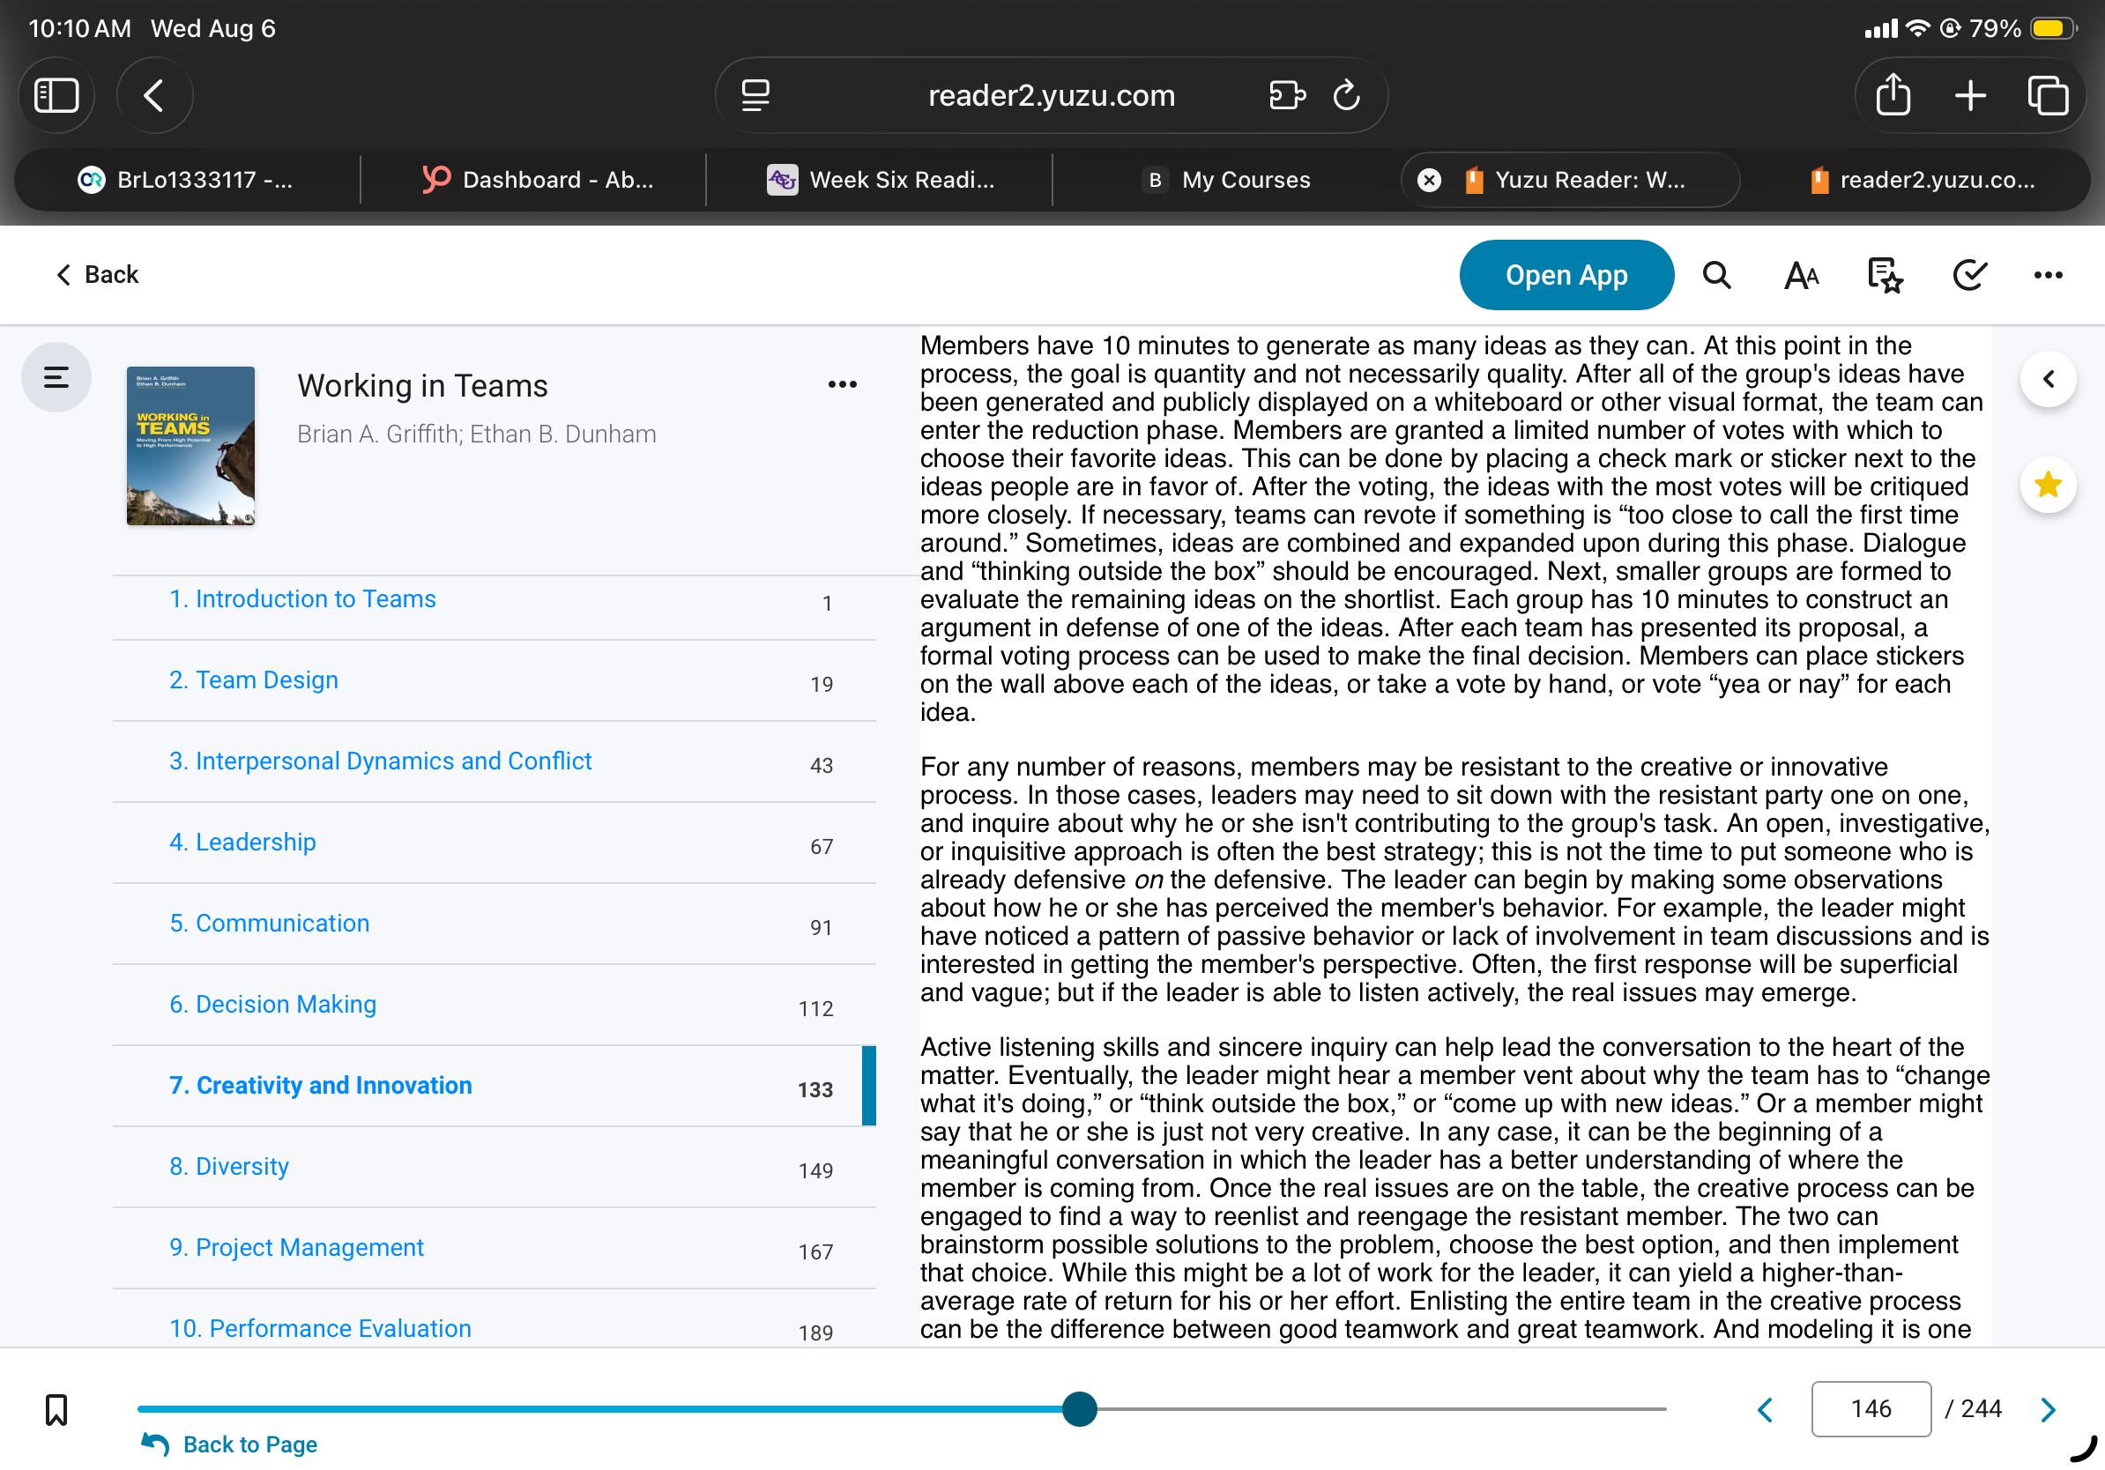Image resolution: width=2105 pixels, height=1470 pixels.
Task: Open text size settings
Action: [1801, 275]
